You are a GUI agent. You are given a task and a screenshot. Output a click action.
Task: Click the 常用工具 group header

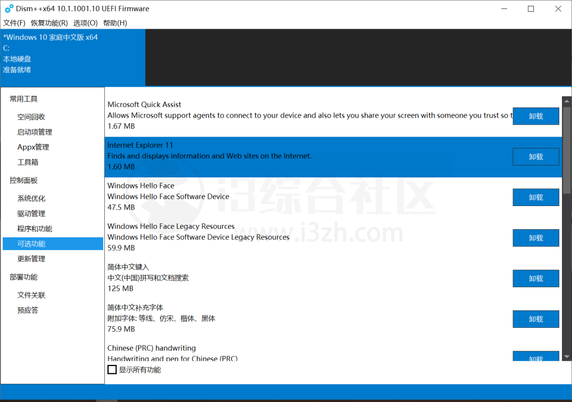[24, 99]
